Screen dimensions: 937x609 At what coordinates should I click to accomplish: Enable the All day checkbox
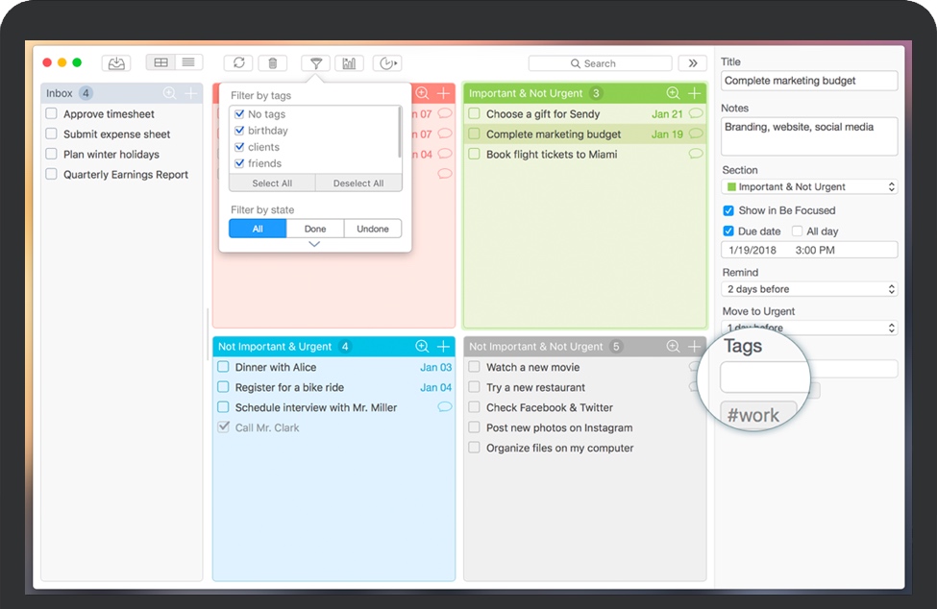pyautogui.click(x=798, y=231)
